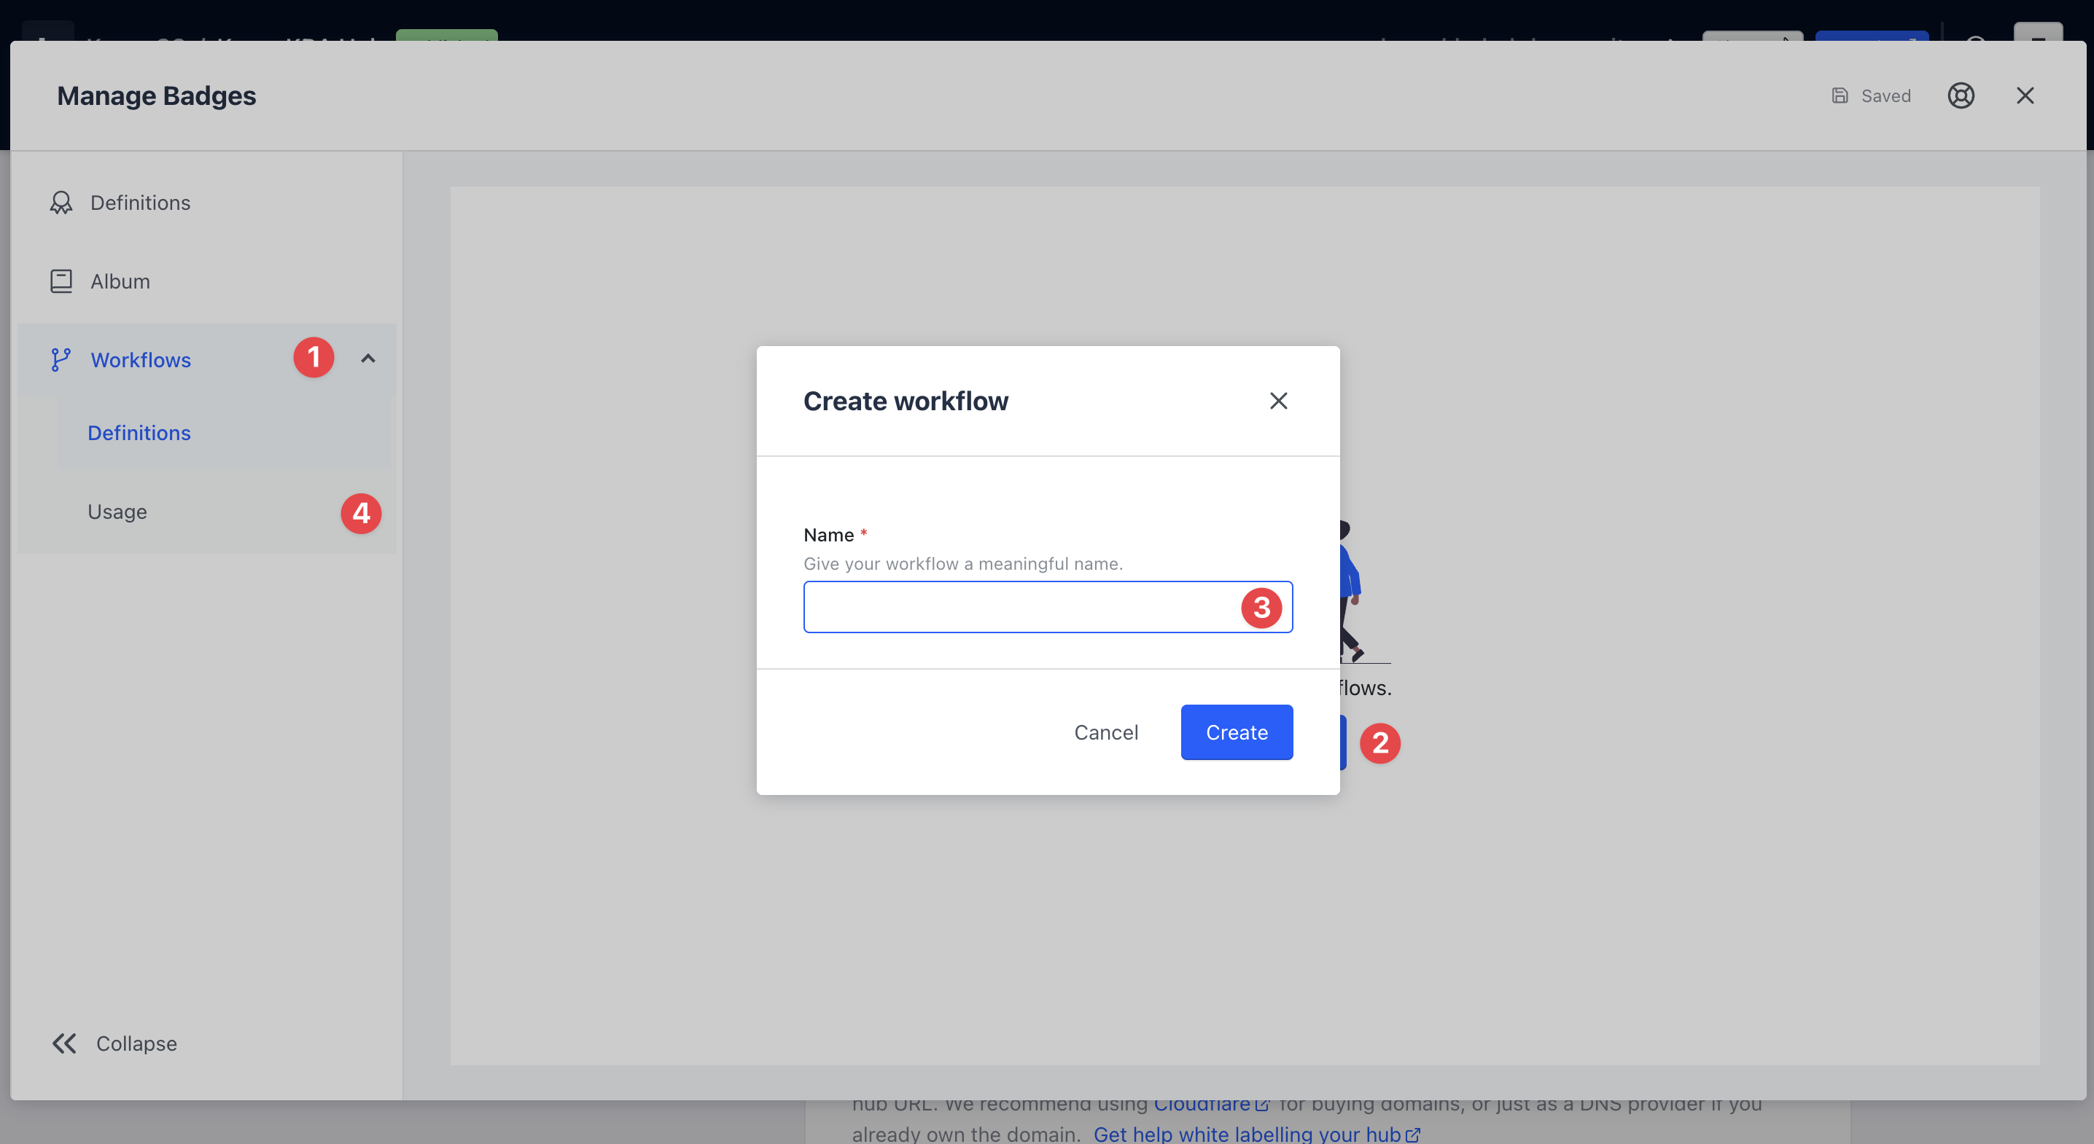Click the Workflows branch icon
The image size is (2094, 1144).
pyautogui.click(x=61, y=359)
